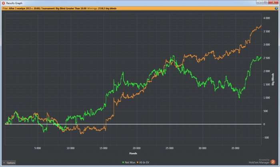The width and height of the screenshot is (280, 167).
Task: Toggle the Net Won legend entry
Action: click(x=129, y=162)
